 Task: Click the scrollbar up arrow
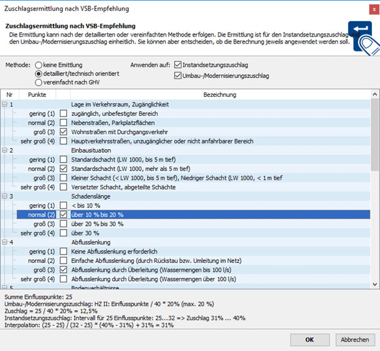pyautogui.click(x=375, y=94)
